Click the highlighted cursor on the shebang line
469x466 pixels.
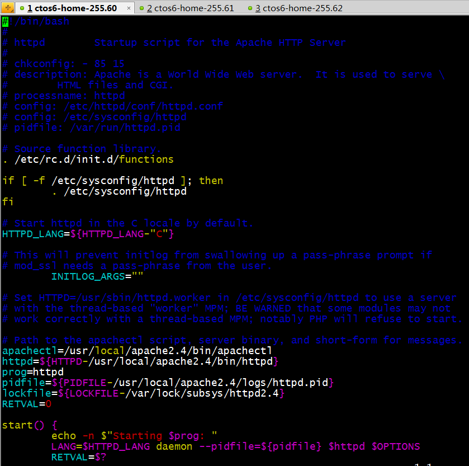(5, 22)
